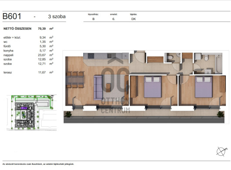Open the site plan thumbnail map

tap(32, 113)
